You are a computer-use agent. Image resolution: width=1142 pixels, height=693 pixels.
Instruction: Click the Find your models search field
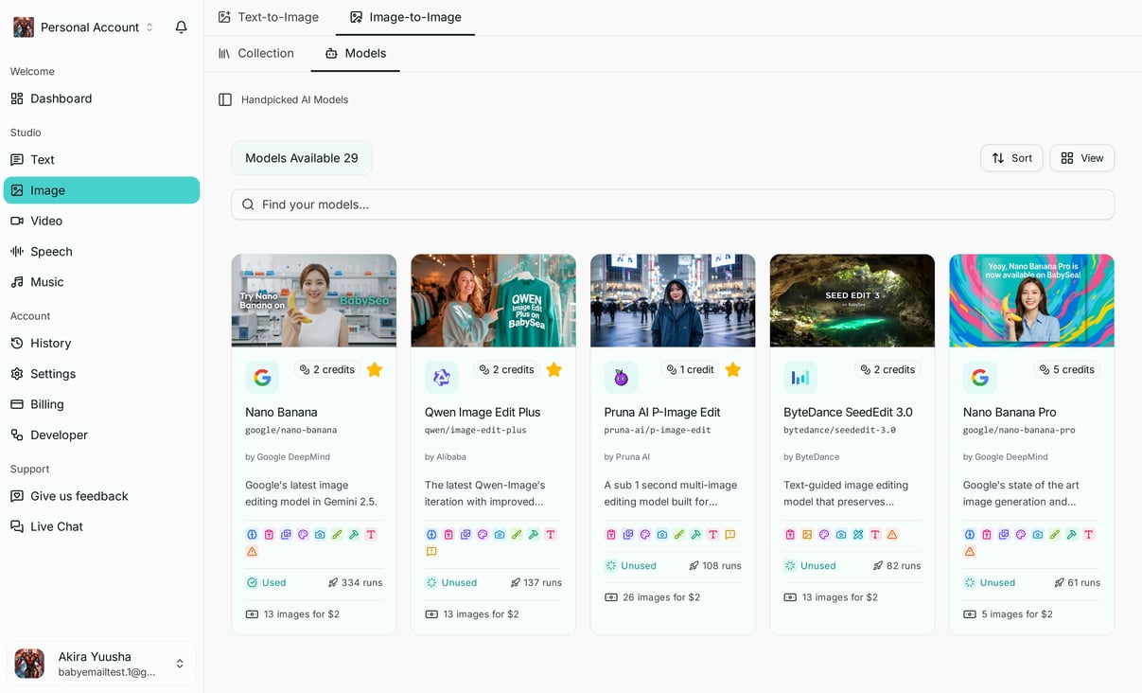[673, 204]
